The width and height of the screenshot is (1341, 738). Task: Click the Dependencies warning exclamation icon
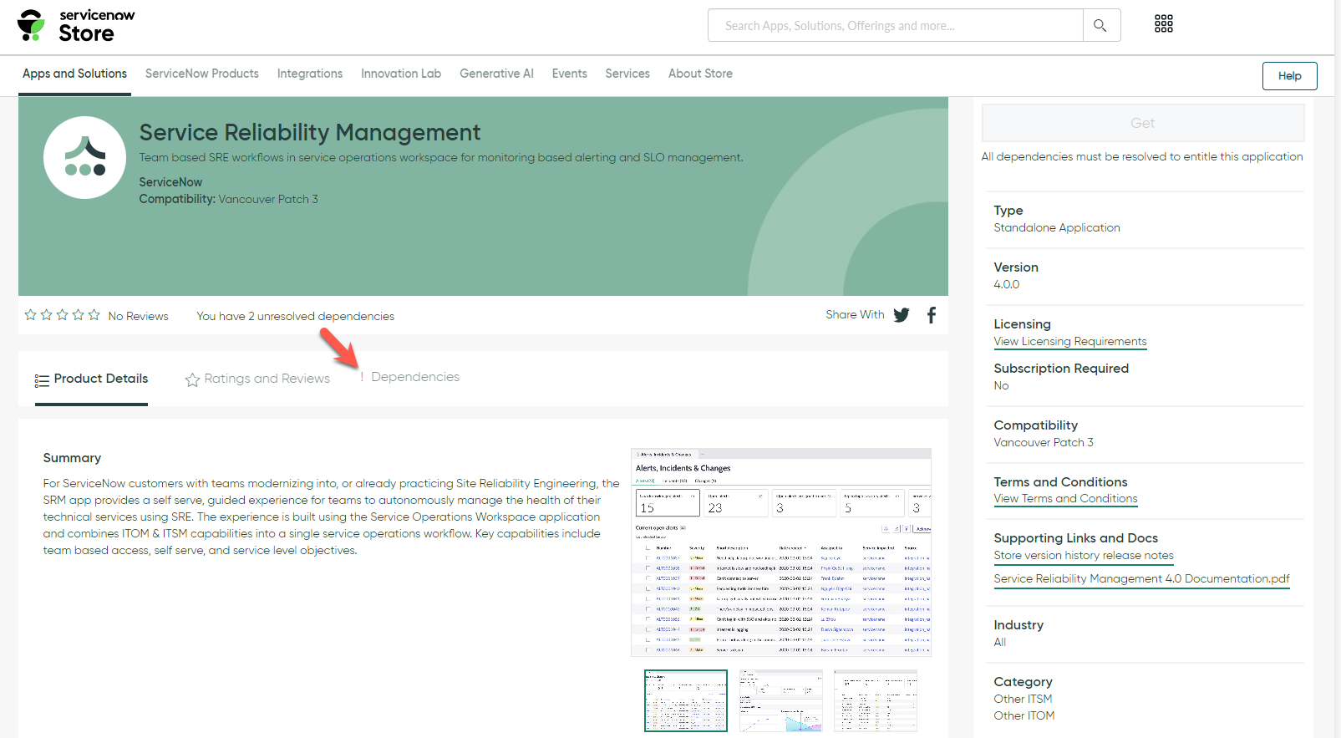pos(362,377)
